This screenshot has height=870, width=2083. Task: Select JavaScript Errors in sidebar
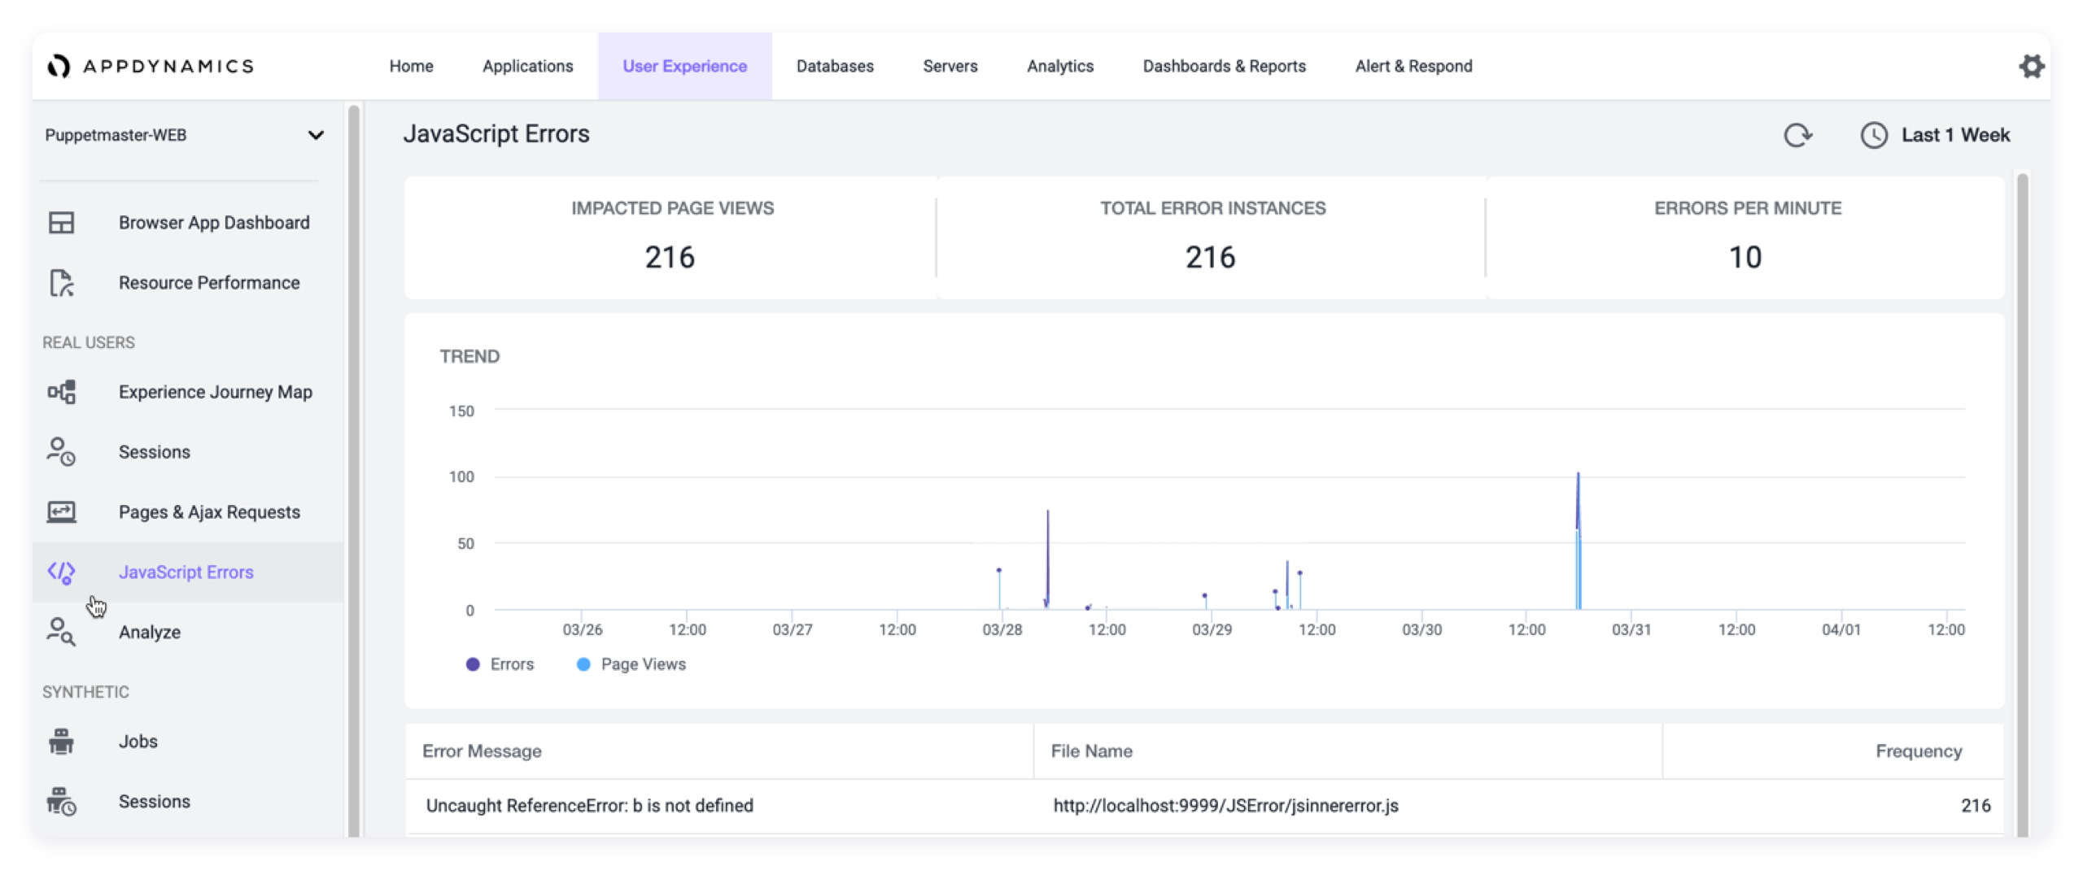tap(186, 572)
